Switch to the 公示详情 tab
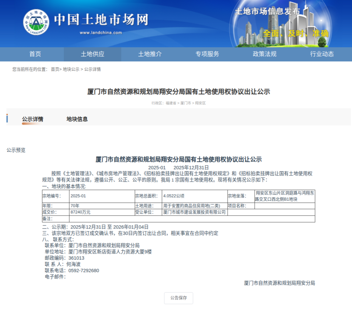This screenshot has width=352, height=309. [32, 119]
